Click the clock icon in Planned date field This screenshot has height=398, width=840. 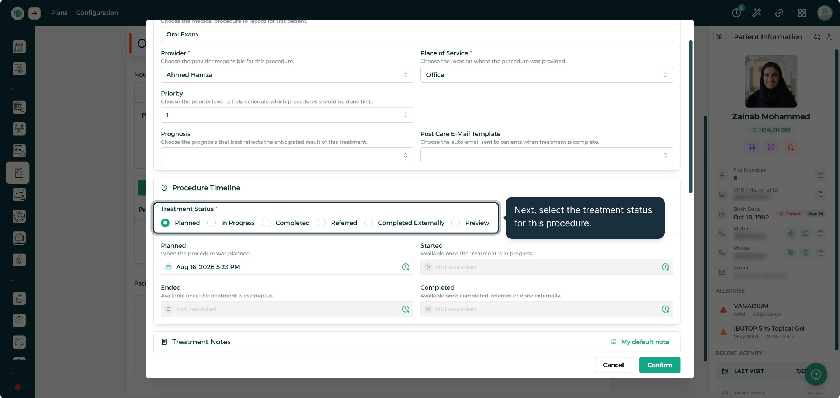tap(406, 267)
